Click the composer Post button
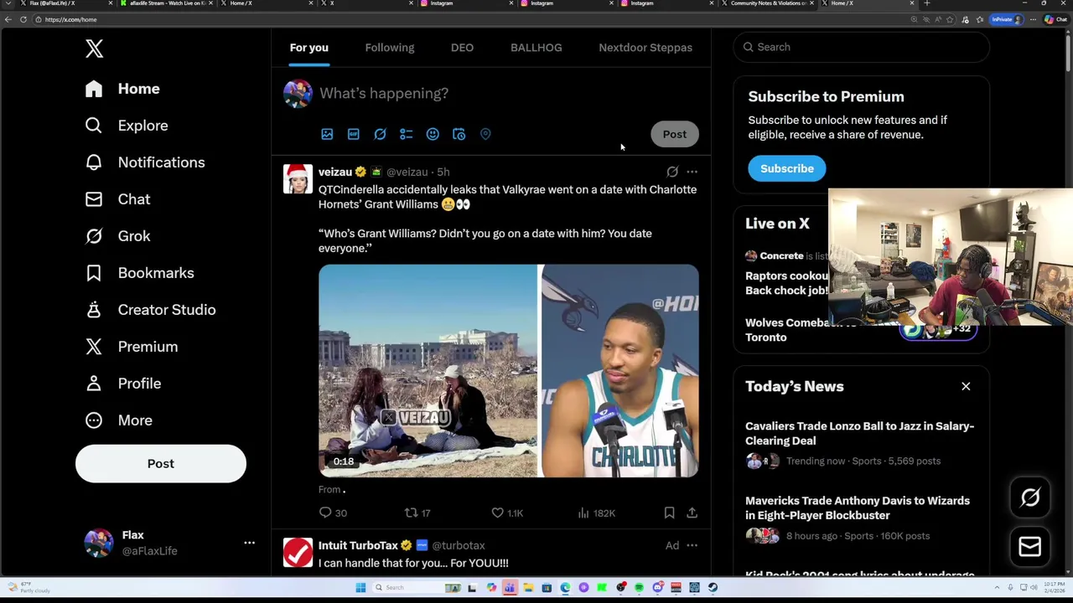 [x=675, y=134]
